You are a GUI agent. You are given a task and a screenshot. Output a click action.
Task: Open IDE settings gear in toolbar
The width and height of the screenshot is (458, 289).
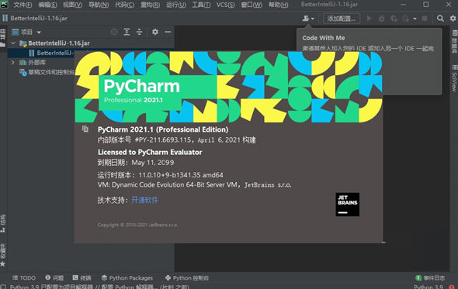tap(453, 19)
